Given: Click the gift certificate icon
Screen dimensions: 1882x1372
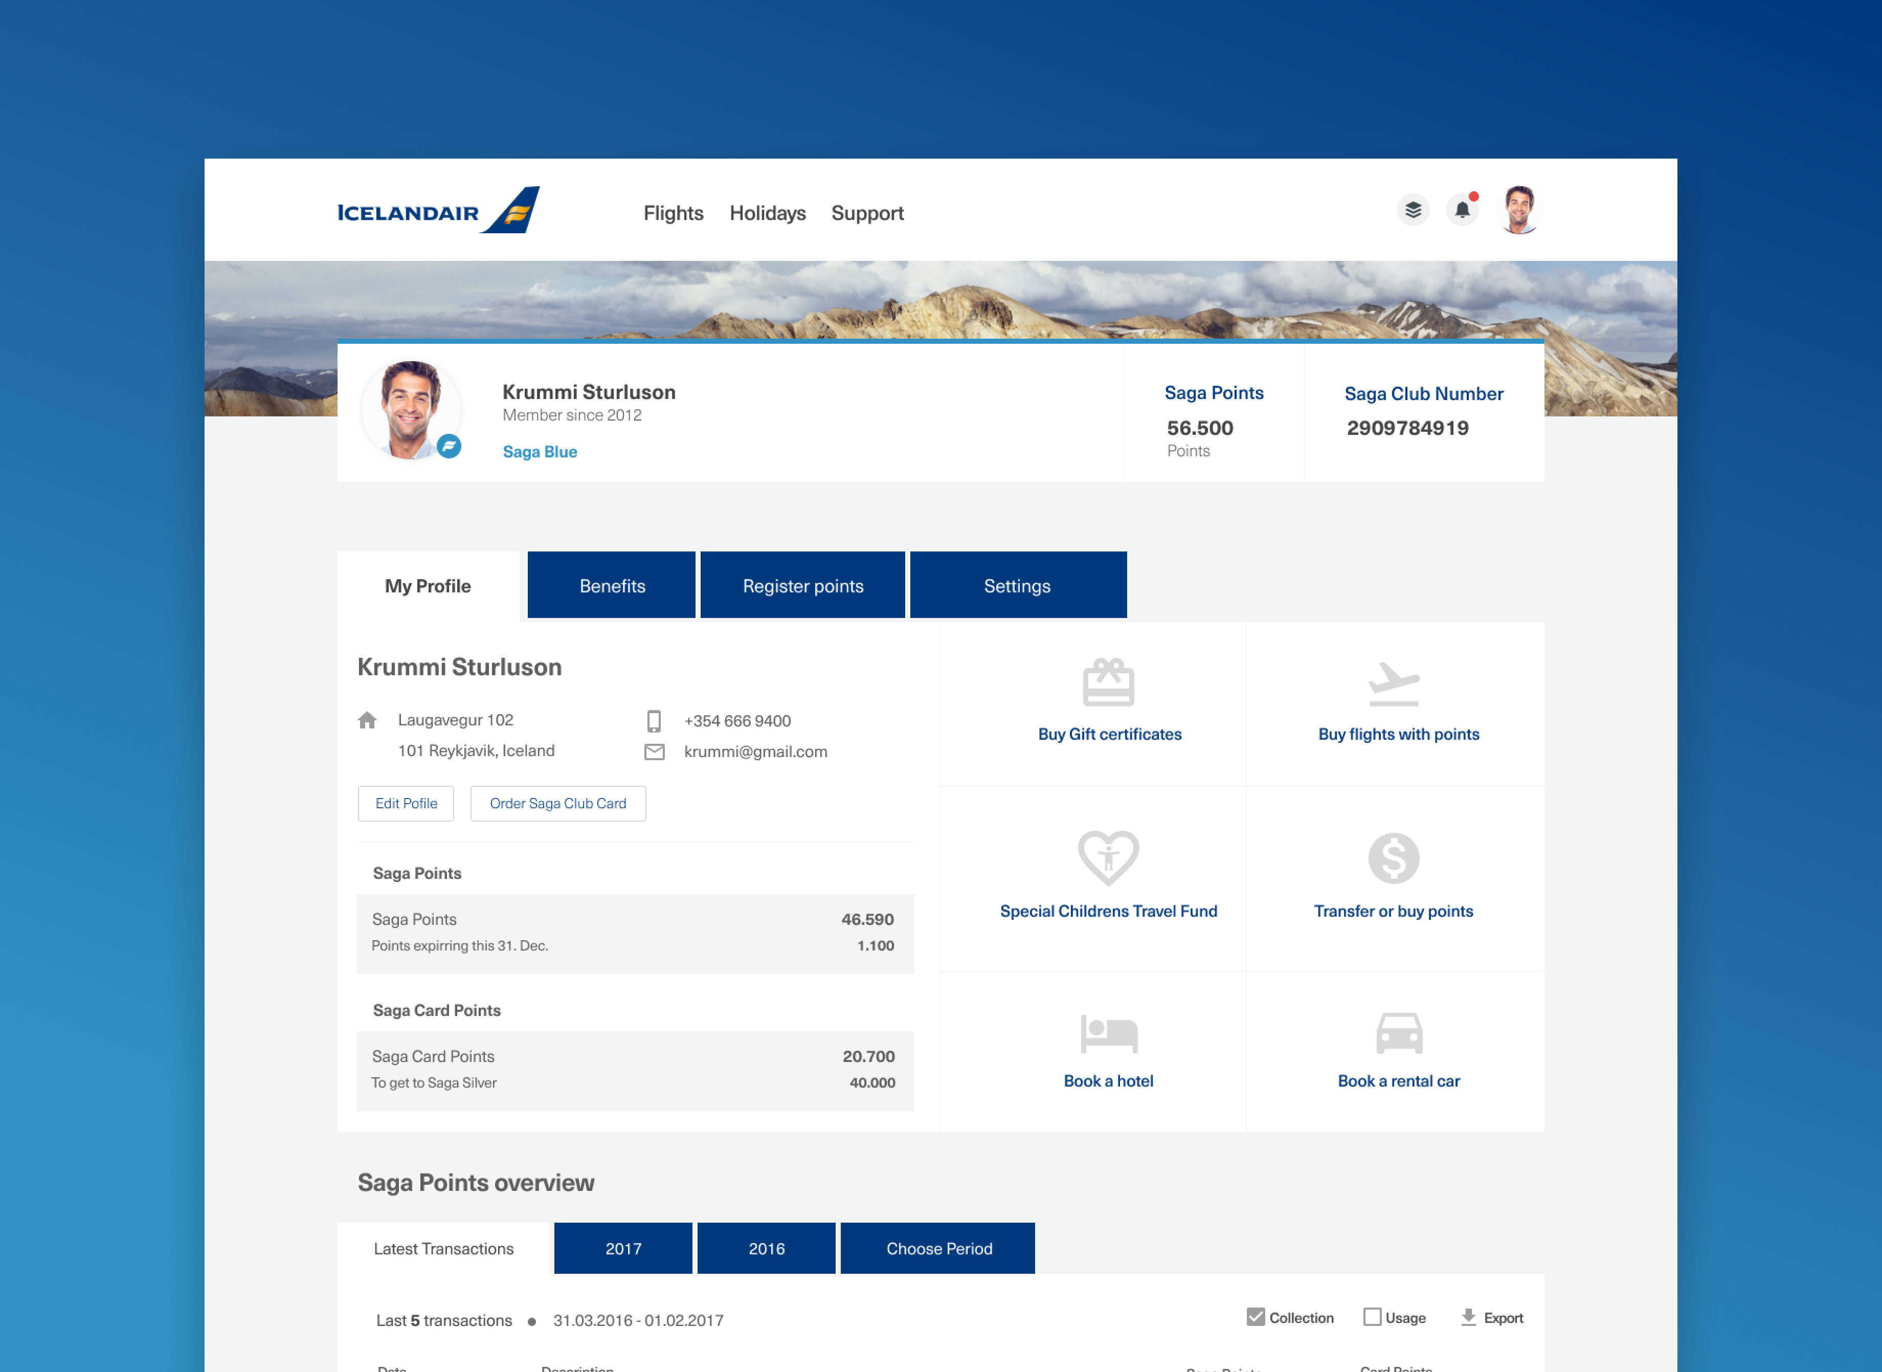Looking at the screenshot, I should pyautogui.click(x=1108, y=683).
